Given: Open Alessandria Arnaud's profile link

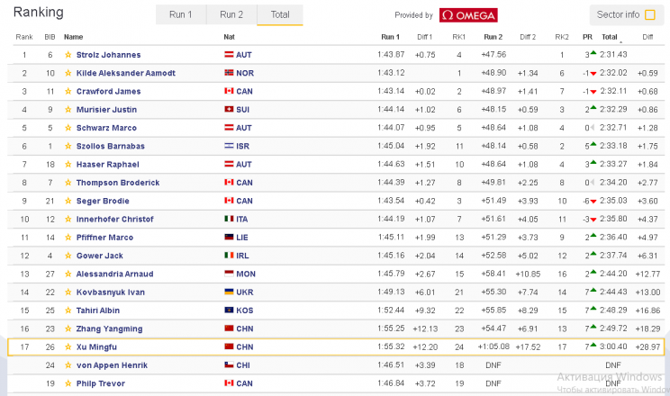Looking at the screenshot, I should 114,274.
